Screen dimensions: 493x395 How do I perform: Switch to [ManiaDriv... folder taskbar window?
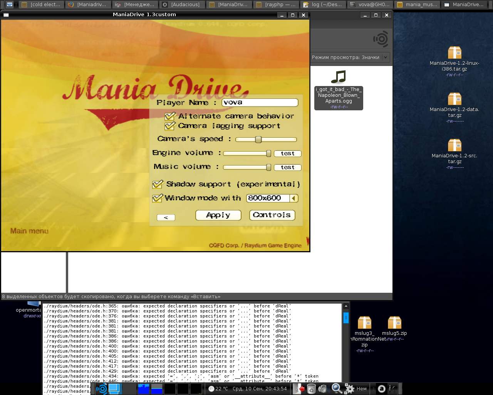(x=229, y=5)
